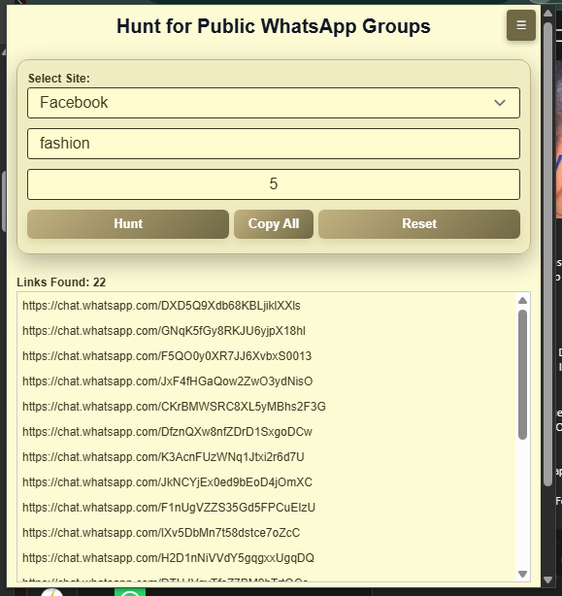Open the CKrBMWSRC8XL5yMBhs2F3G group link
This screenshot has width=562, height=596.
[174, 407]
